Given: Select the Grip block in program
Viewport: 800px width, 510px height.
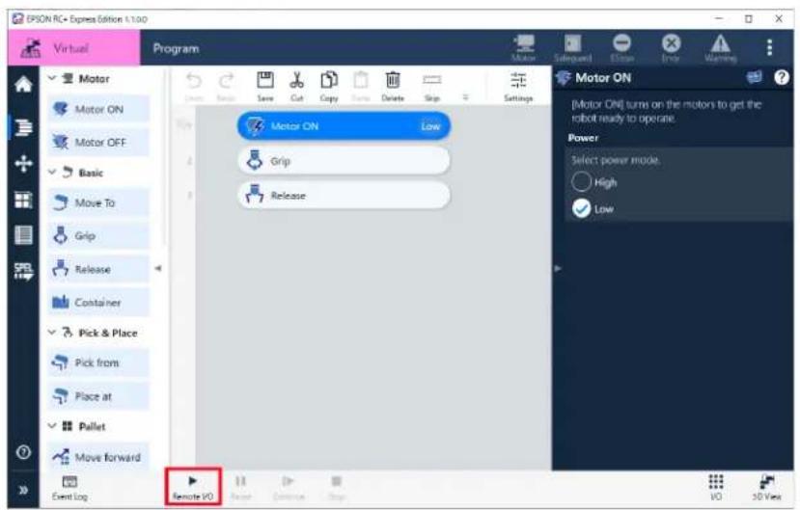Looking at the screenshot, I should (x=344, y=161).
